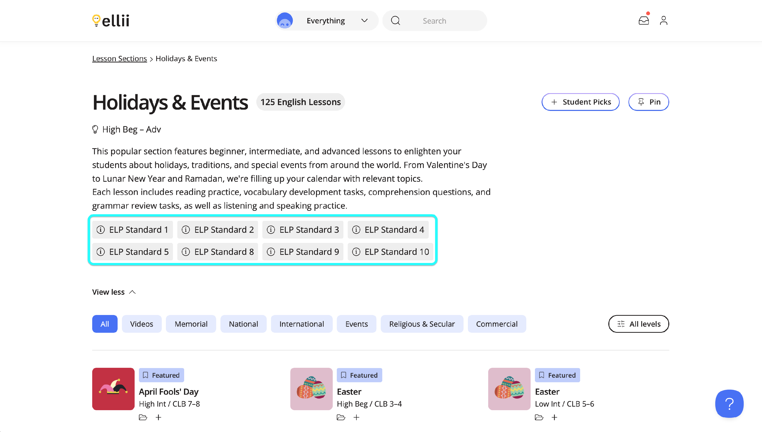Open the user account profile icon
The image size is (762, 432).
(663, 21)
